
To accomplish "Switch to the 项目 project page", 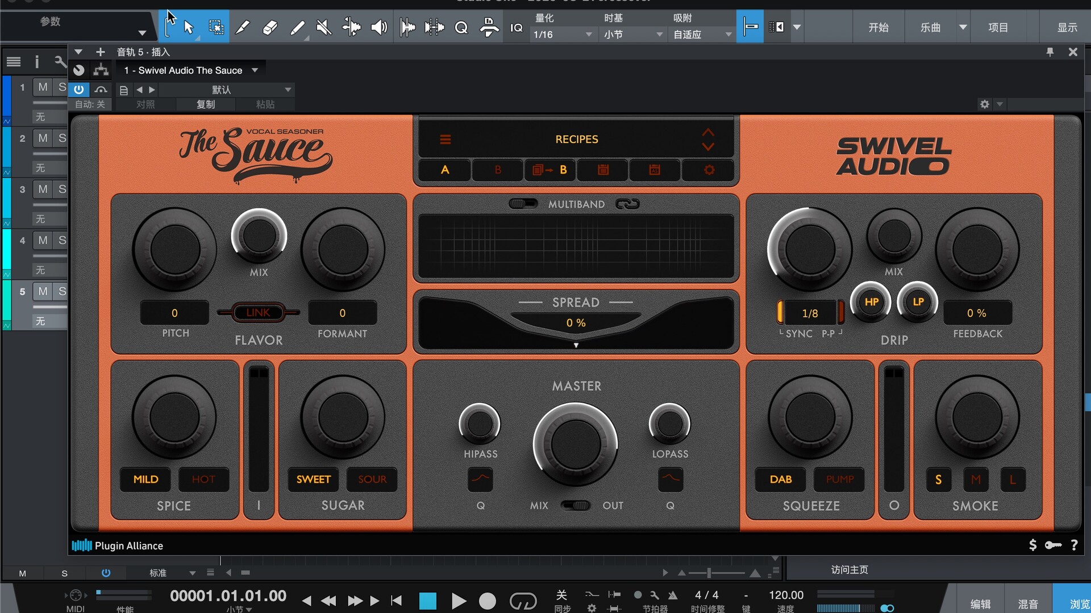I will (998, 27).
